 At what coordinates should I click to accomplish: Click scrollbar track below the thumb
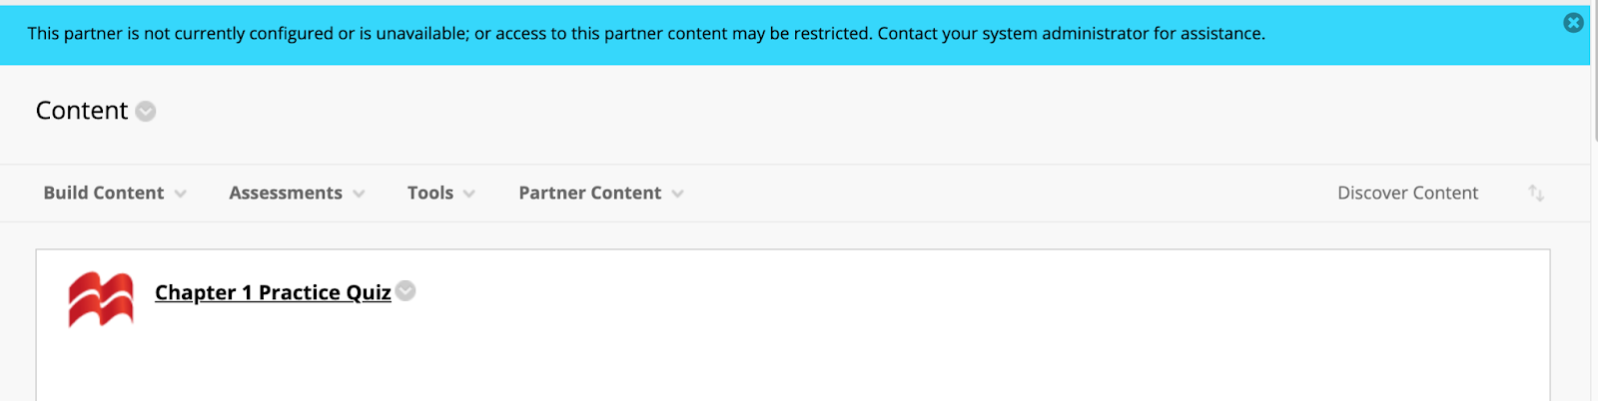1594,299
